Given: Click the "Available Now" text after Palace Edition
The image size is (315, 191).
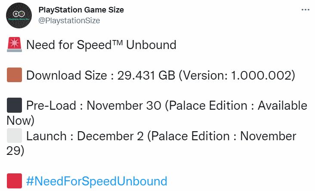Looking at the screenshot, I should (282, 106).
